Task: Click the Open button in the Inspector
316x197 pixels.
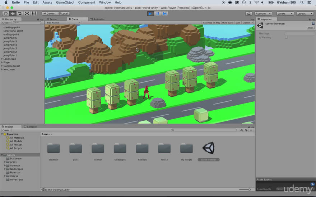Action: click(310, 28)
